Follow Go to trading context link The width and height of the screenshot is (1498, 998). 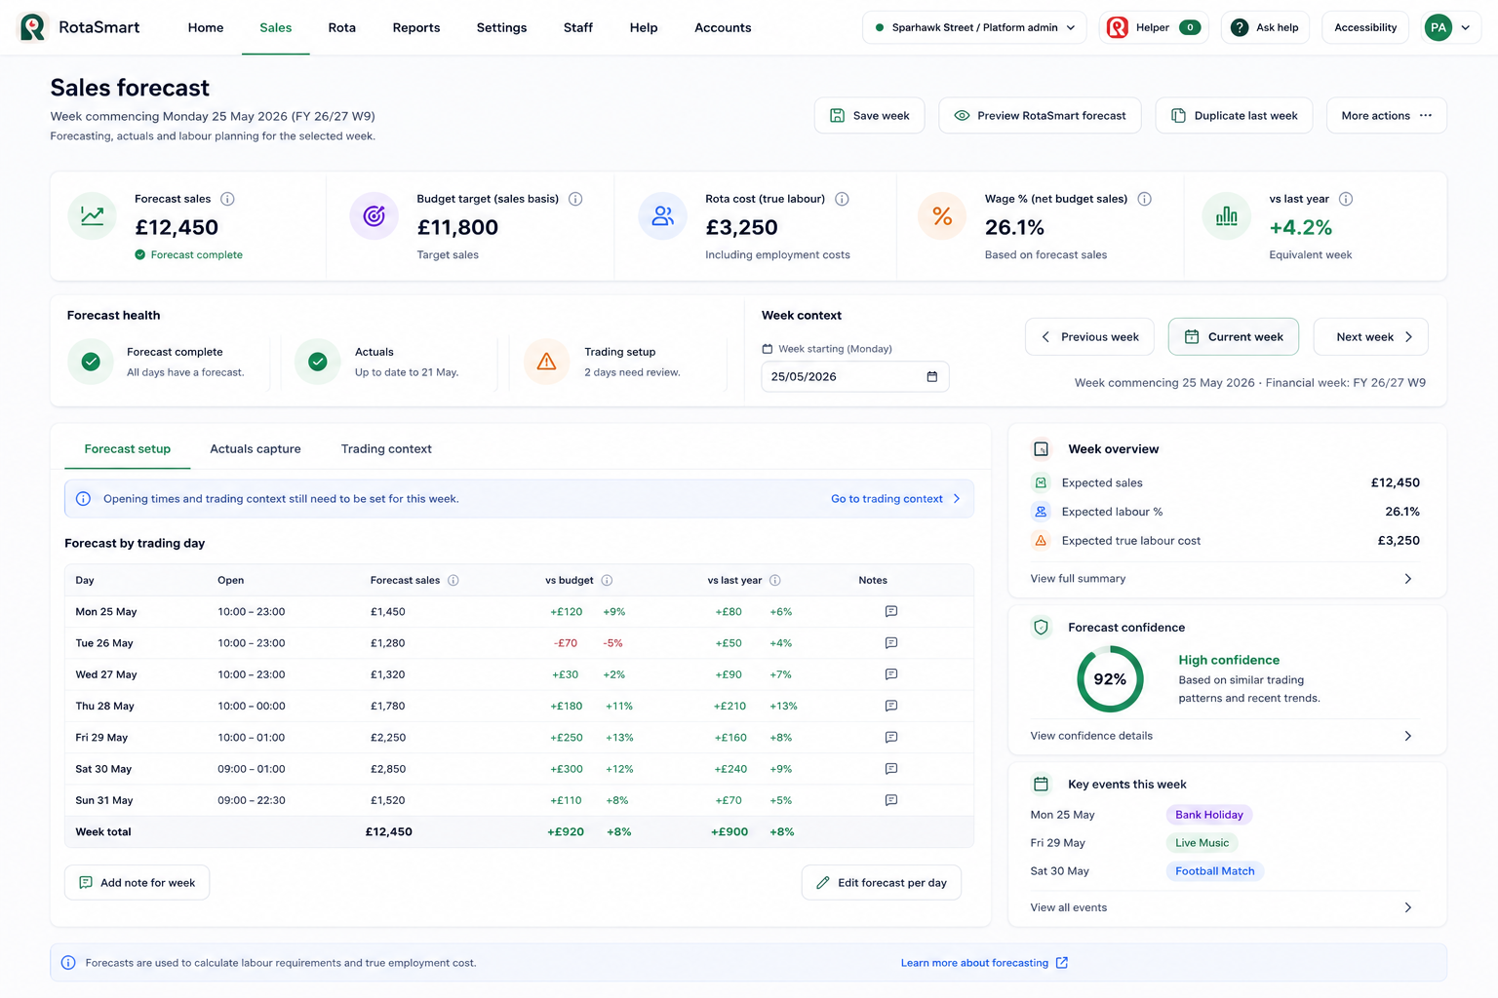click(895, 499)
